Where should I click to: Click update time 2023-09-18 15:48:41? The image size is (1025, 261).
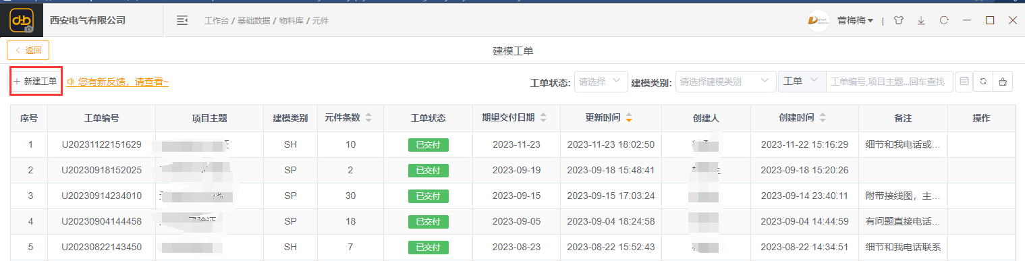tap(611, 170)
